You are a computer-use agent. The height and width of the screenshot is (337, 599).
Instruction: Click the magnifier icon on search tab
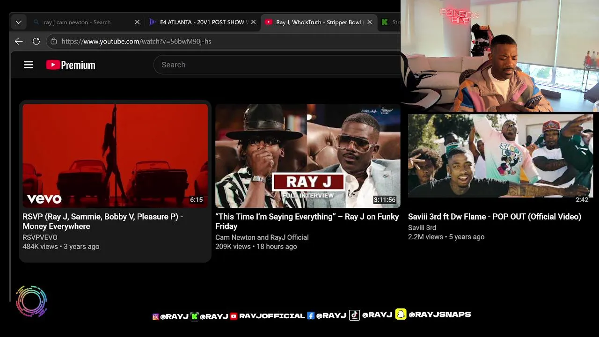pos(37,22)
